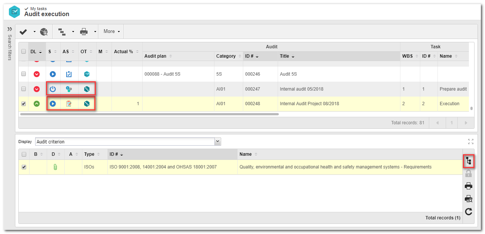Go to next page of audit records
485x234 pixels.
(x=466, y=123)
